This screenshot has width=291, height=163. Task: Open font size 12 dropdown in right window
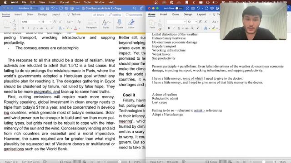tap(196, 22)
